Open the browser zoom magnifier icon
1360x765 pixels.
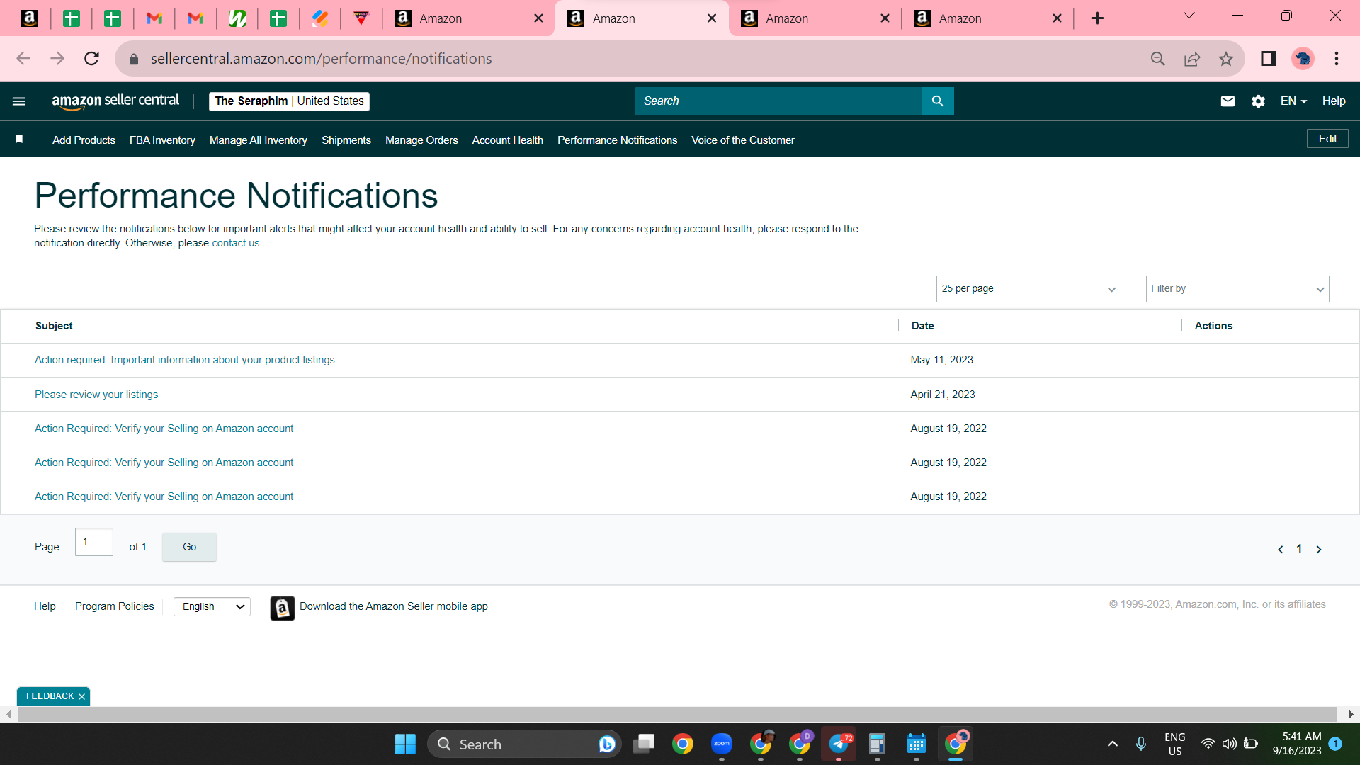tap(1158, 59)
